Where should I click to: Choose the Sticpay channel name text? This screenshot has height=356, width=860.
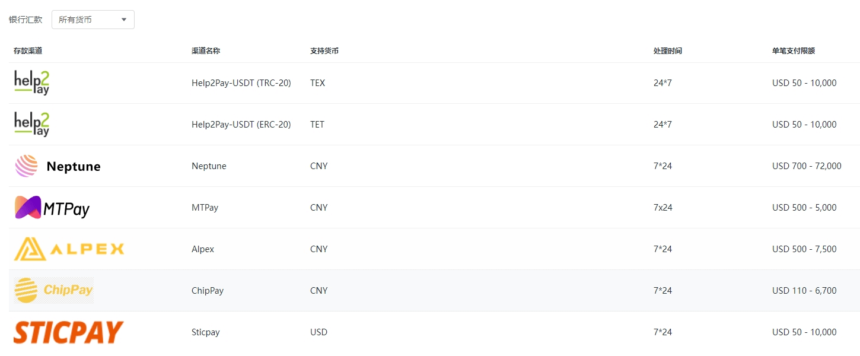[205, 332]
